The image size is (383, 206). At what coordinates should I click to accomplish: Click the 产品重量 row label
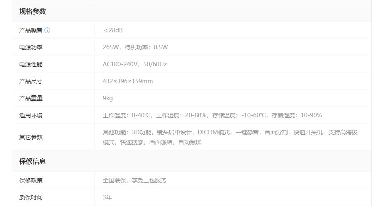31,98
